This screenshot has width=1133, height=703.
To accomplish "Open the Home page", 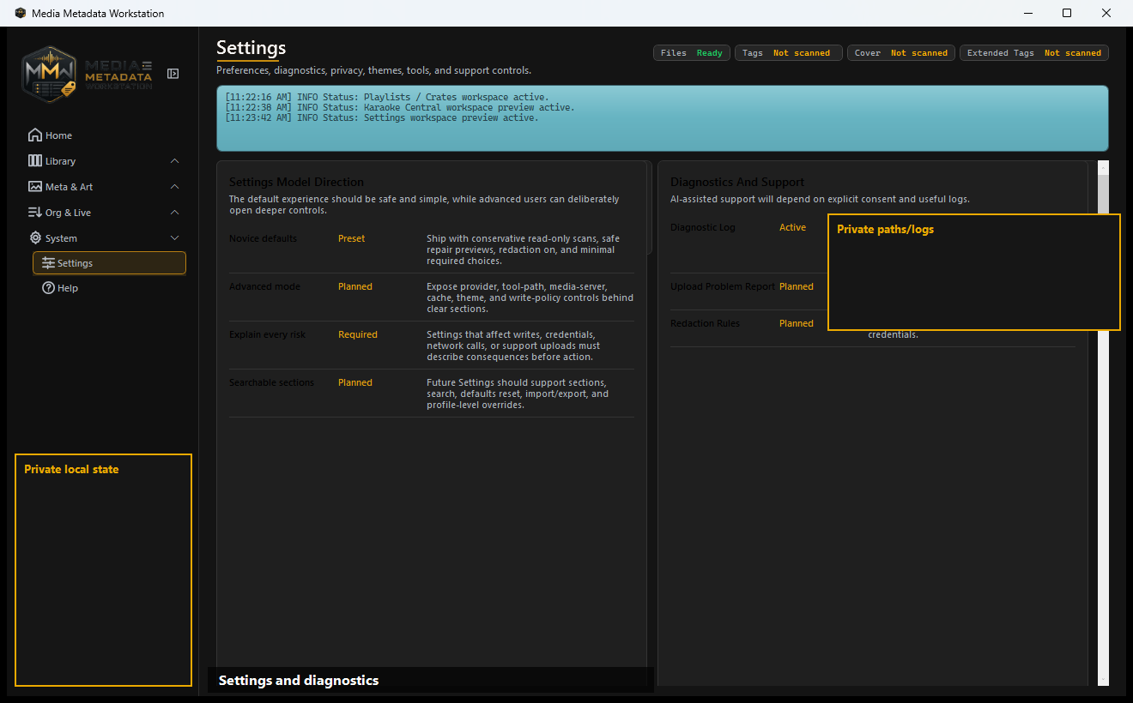I will click(x=58, y=135).
